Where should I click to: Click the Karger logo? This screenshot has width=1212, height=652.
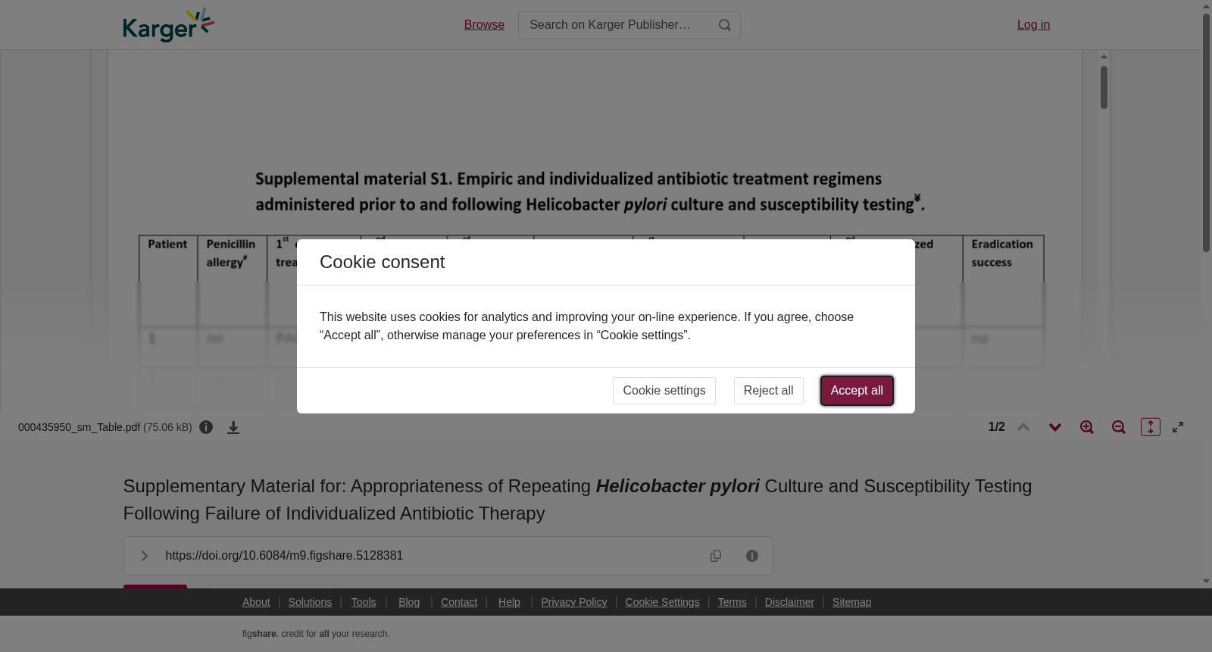coord(168,25)
